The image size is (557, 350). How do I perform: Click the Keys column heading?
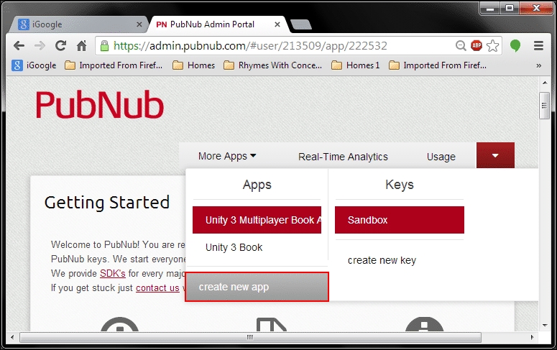400,185
